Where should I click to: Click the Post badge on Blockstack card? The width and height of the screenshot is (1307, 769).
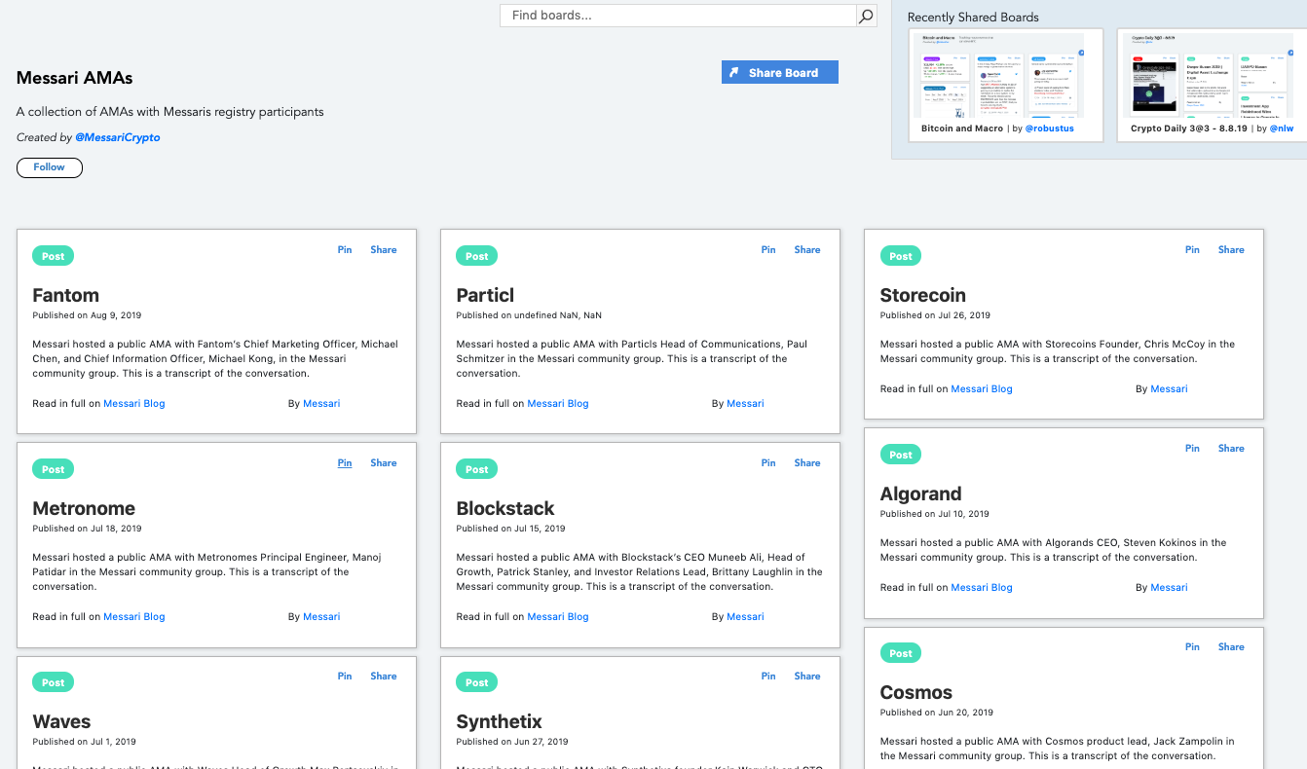click(x=477, y=469)
